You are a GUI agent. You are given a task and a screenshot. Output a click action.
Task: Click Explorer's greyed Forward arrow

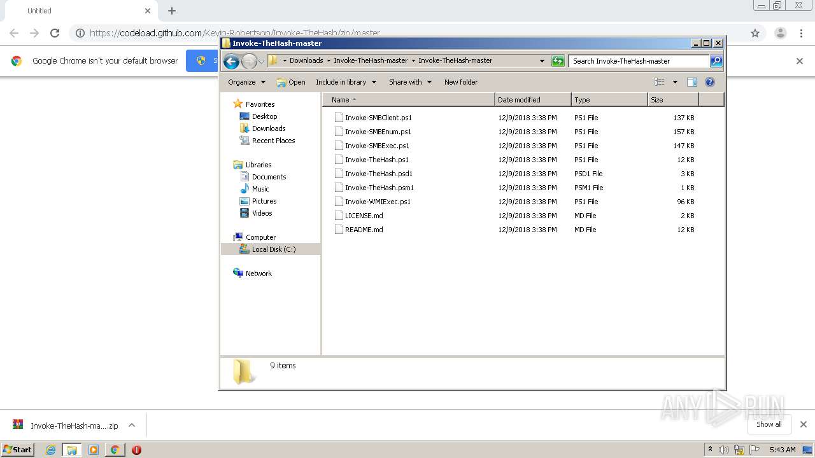click(x=249, y=61)
